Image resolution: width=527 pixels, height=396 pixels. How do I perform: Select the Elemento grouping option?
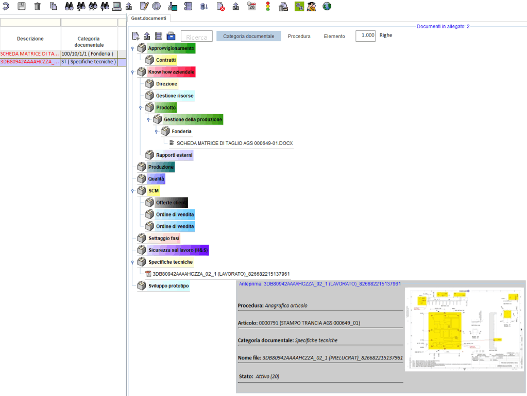pyautogui.click(x=334, y=36)
